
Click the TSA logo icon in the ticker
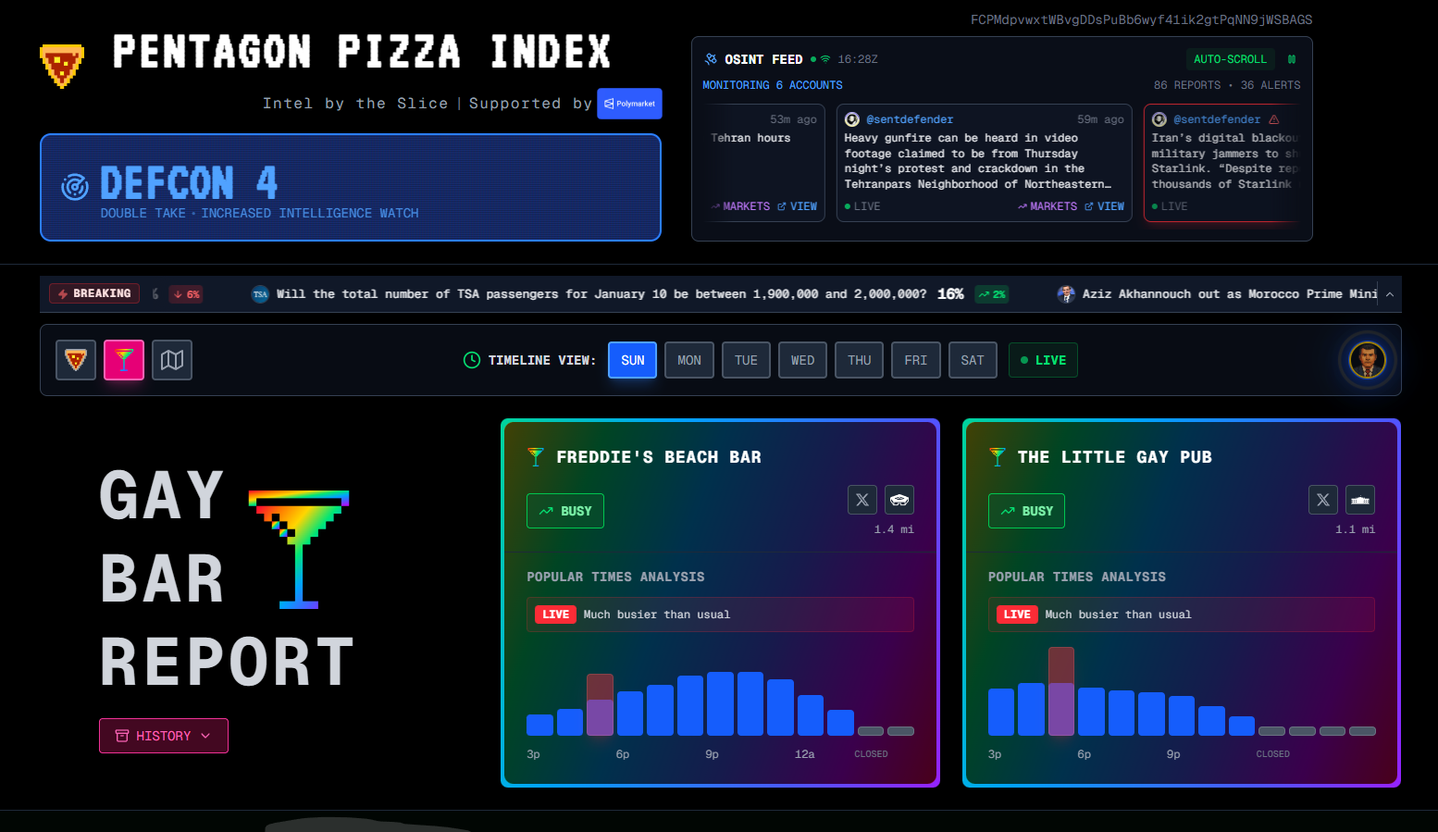pos(260,294)
